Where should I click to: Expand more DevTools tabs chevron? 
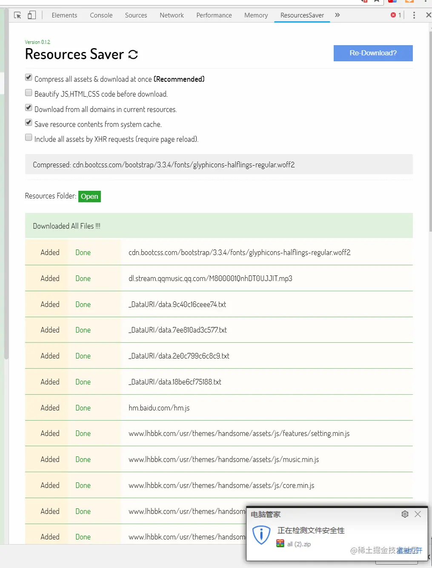pos(338,15)
